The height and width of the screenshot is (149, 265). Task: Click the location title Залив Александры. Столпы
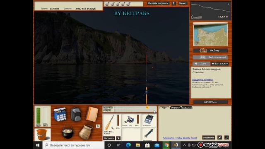tap(207, 71)
